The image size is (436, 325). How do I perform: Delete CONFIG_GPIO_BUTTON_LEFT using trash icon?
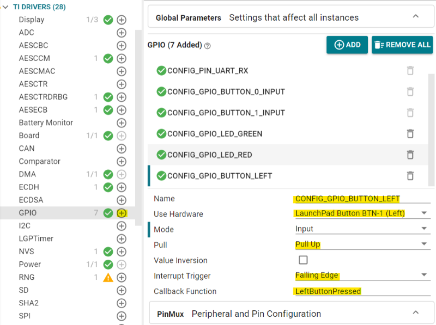[410, 175]
